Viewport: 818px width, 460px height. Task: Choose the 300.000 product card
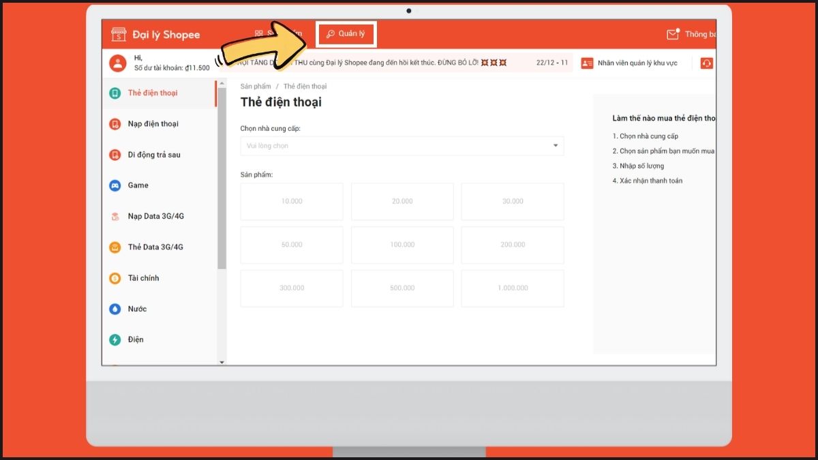tap(292, 288)
